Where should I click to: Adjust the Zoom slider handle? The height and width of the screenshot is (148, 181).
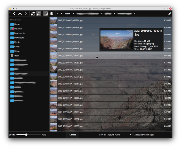[x=26, y=135]
